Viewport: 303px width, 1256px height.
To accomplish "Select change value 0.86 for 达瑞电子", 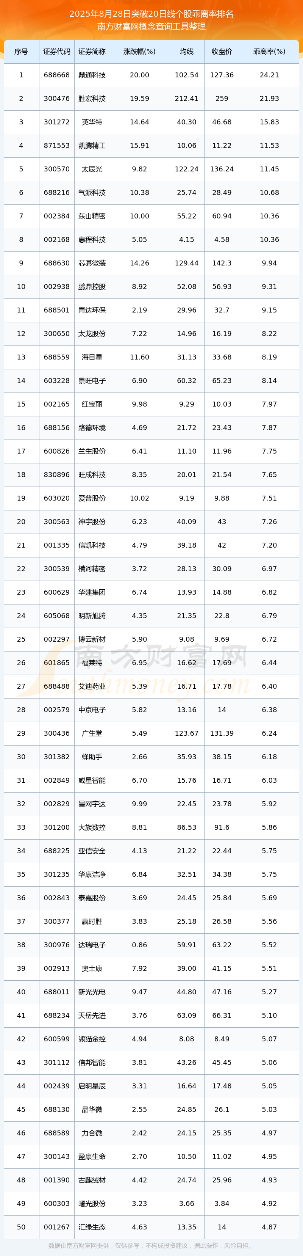I will coord(139,945).
